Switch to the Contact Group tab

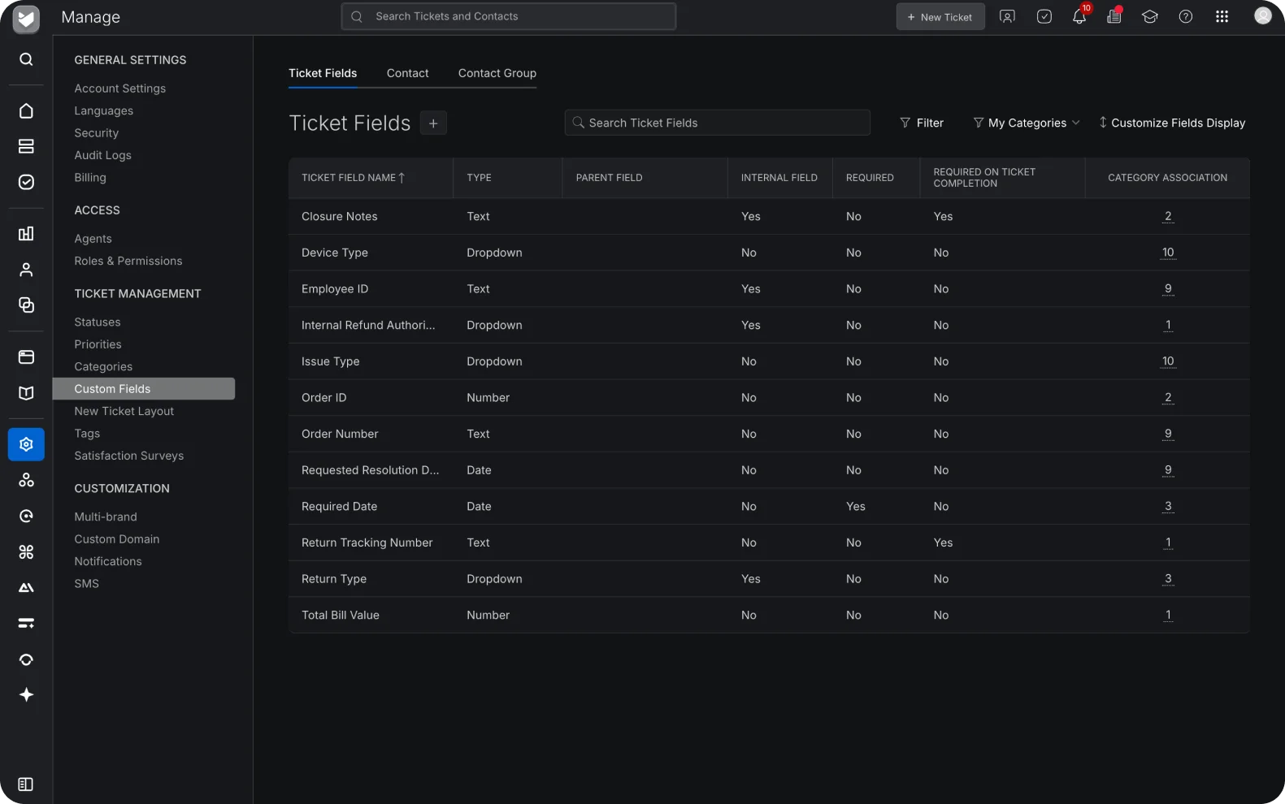[x=497, y=73]
